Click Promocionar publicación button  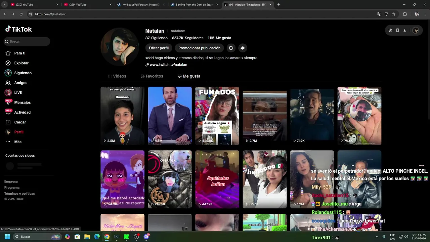click(200, 48)
